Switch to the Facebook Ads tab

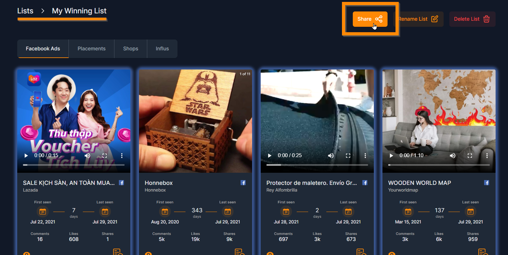pos(43,49)
